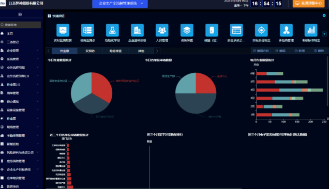Click the 搜索菜单 search field
This screenshot has height=189, width=329.
point(20,25)
